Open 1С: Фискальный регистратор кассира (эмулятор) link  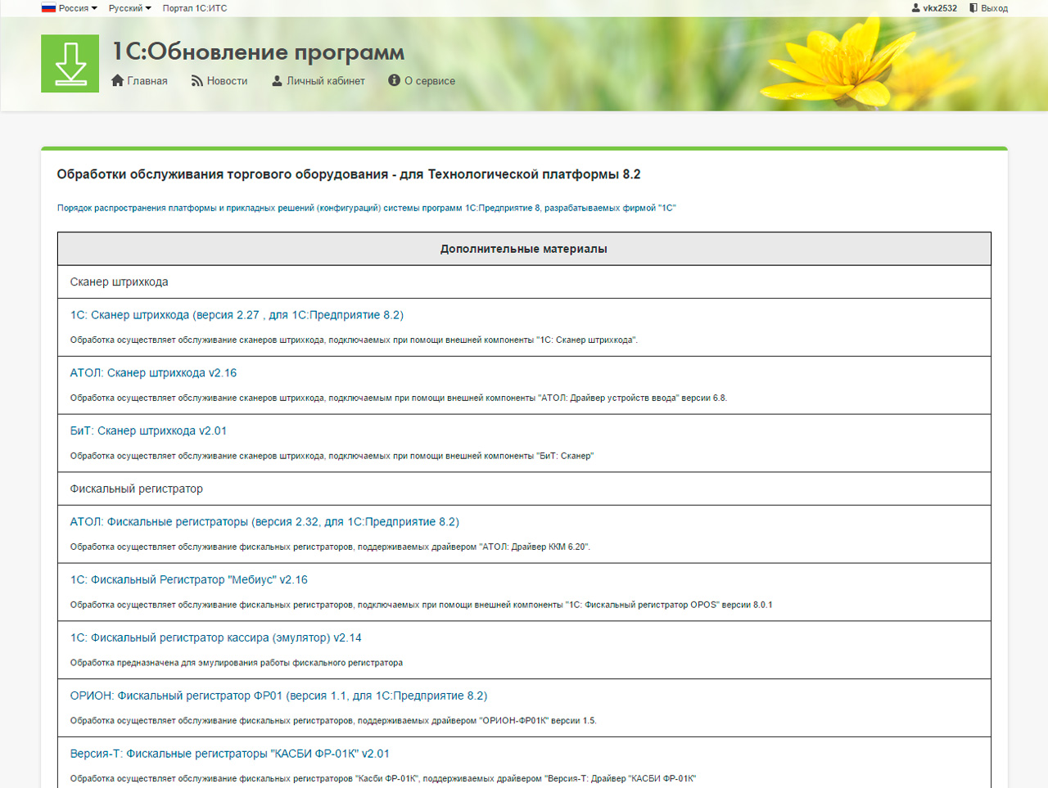pos(215,638)
